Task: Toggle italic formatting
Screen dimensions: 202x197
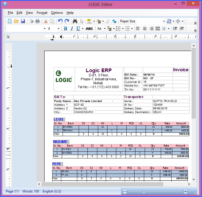Action: [x=72, y=28]
